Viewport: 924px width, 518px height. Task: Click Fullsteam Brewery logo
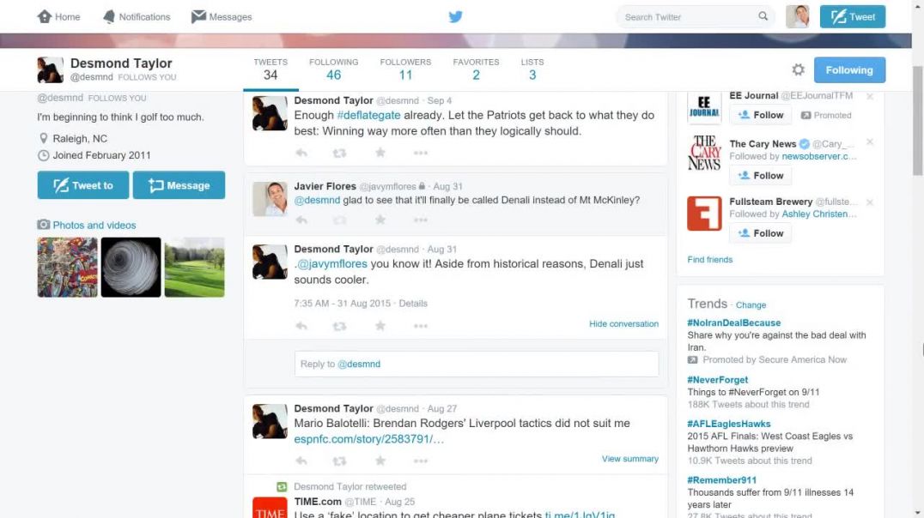click(704, 213)
